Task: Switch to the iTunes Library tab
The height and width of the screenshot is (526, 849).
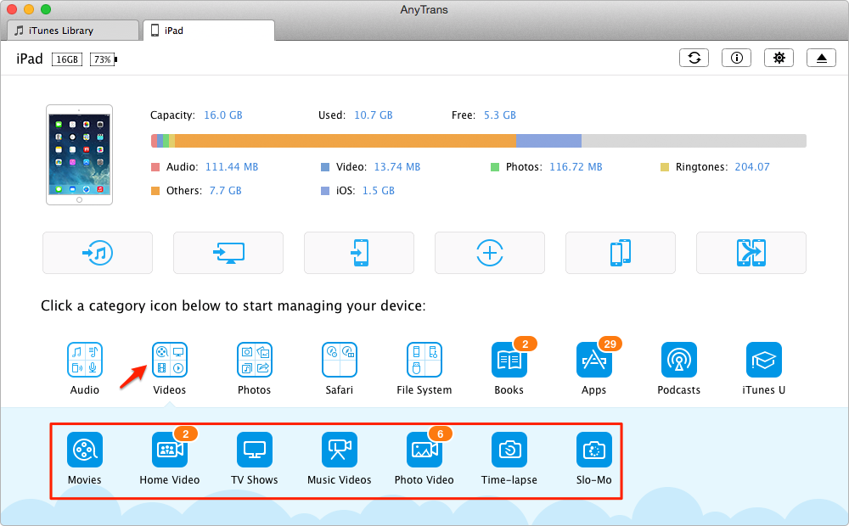Action: 73,31
